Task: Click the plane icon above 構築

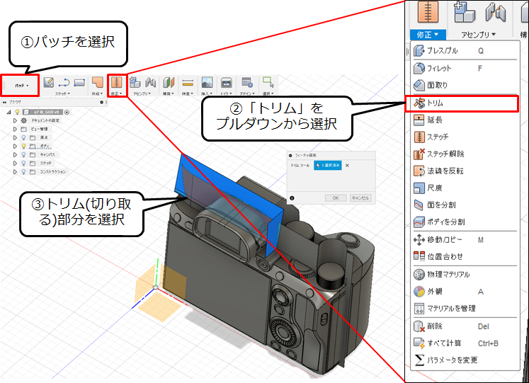Action: (169, 83)
